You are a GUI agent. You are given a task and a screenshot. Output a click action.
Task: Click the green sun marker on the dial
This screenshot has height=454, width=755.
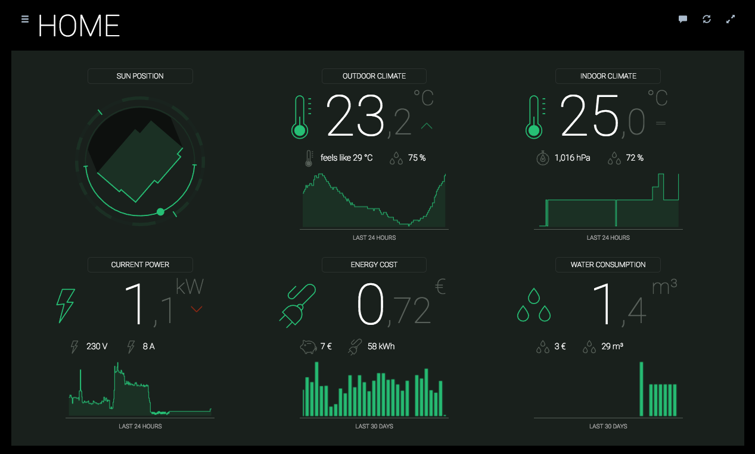[160, 212]
